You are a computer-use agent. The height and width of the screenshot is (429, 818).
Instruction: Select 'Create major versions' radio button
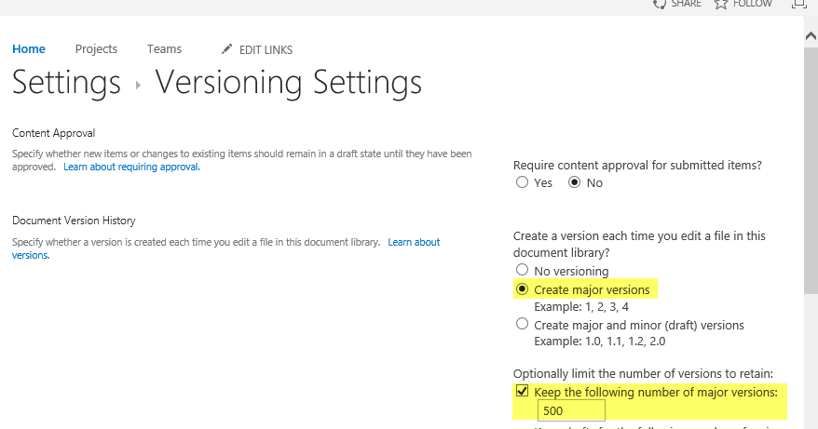522,289
